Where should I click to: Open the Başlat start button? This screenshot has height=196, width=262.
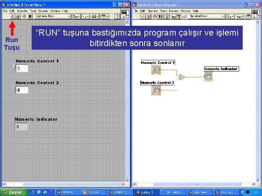pos(14,192)
